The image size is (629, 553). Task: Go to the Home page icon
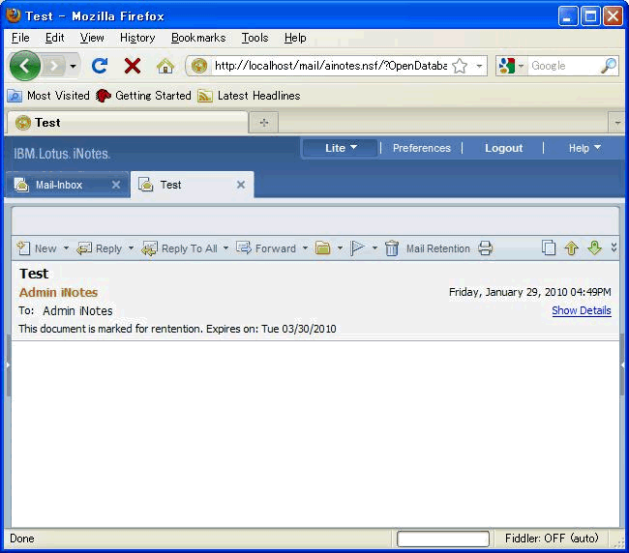pyautogui.click(x=165, y=66)
